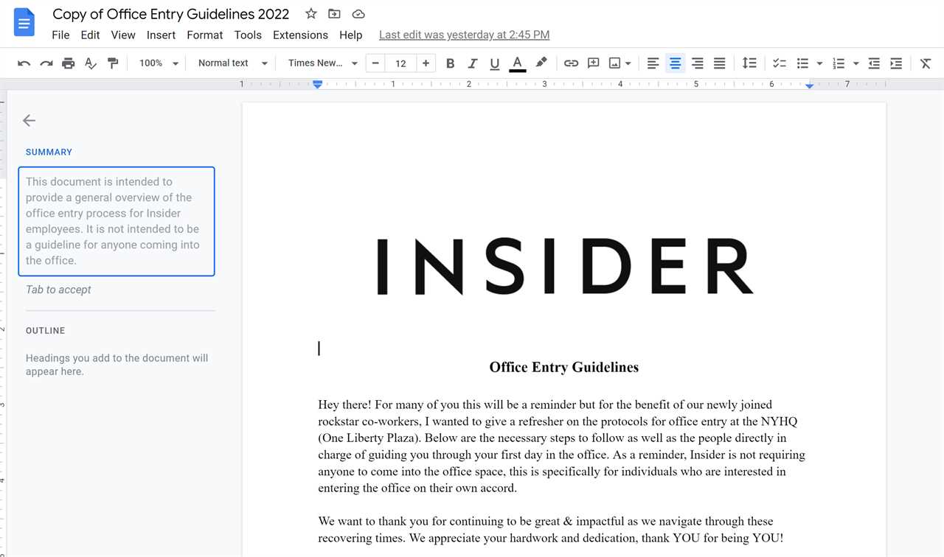Viewport: 944px width, 557px height.
Task: Click the Clear formatting icon
Action: (926, 63)
